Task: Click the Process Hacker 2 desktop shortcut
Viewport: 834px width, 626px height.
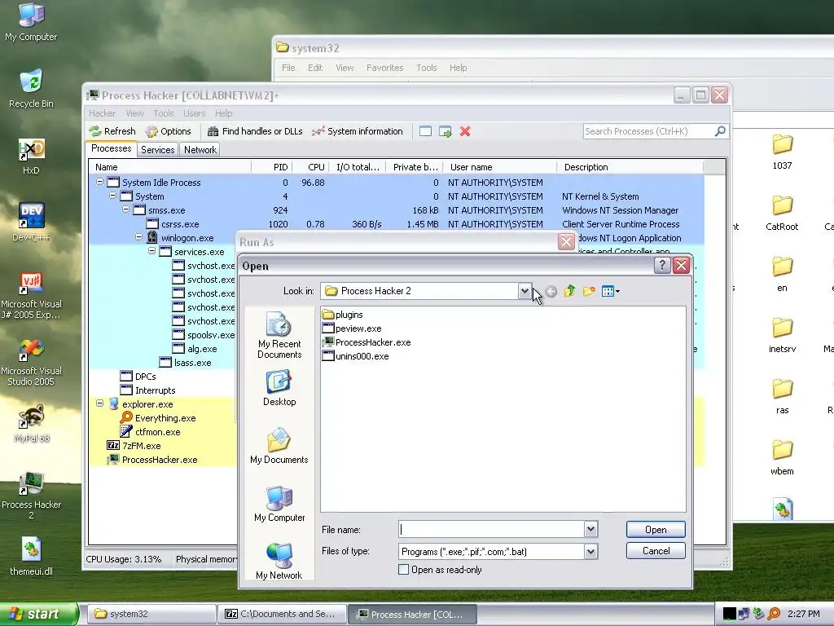Action: (31, 496)
